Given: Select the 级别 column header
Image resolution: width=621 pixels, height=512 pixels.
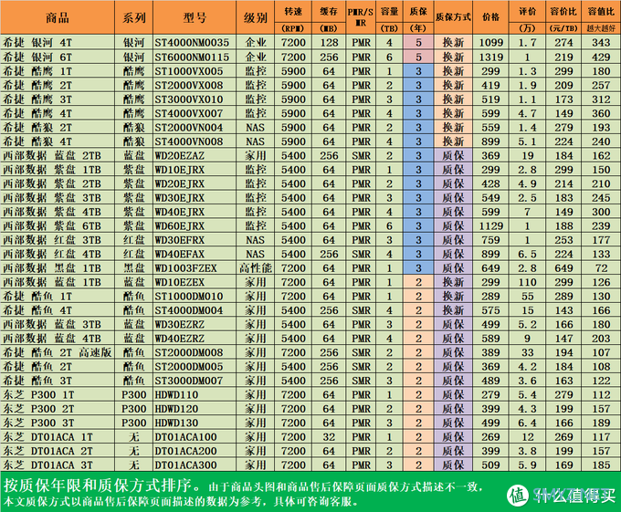Looking at the screenshot, I should 256,17.
